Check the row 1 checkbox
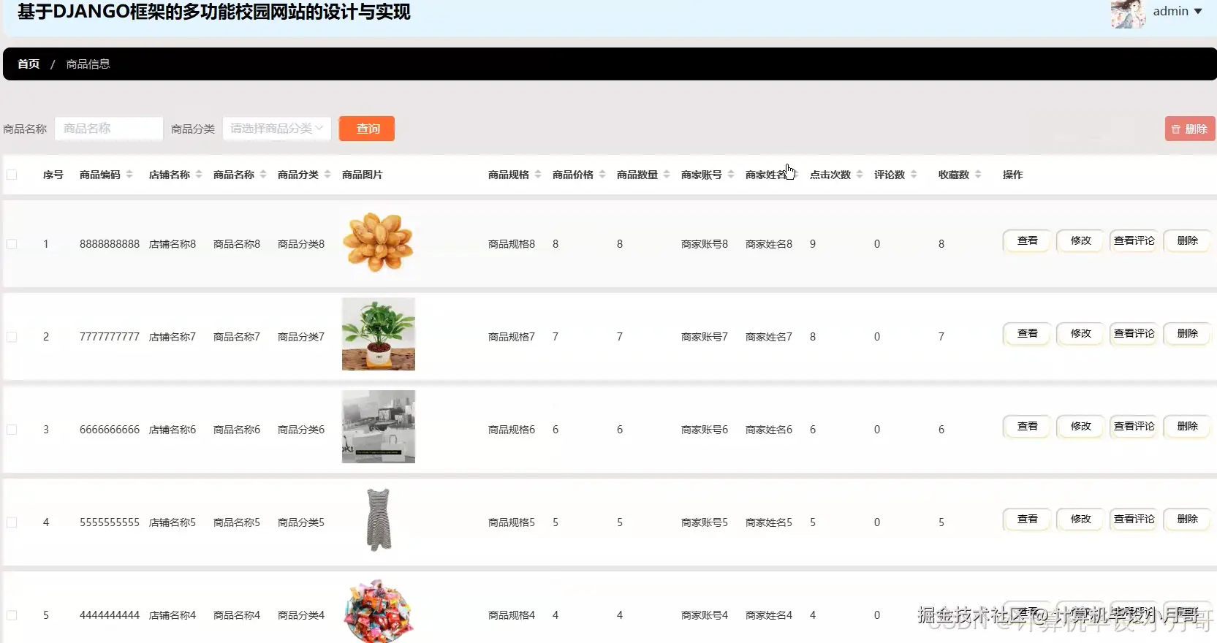This screenshot has height=643, width=1217. [12, 244]
